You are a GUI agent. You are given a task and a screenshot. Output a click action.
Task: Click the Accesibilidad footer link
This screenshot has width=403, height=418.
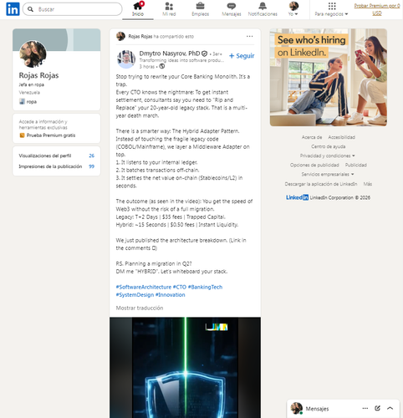(x=341, y=137)
